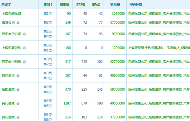Open info icon next to 民间贷款
Screen dimensions: 190x121
point(18,117)
